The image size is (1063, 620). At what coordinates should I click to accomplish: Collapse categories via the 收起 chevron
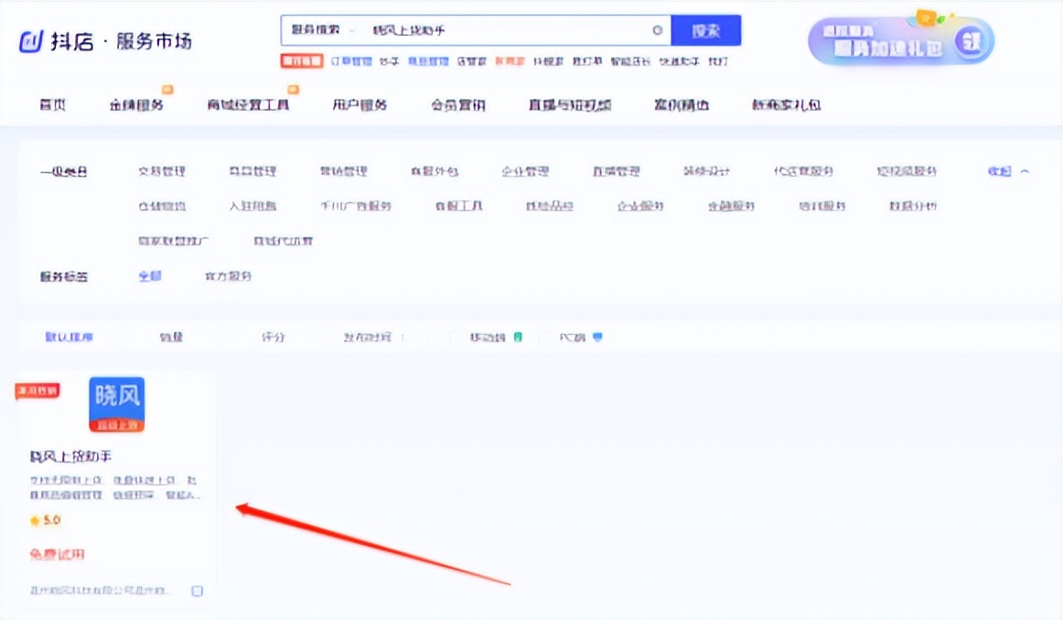[x=1012, y=170]
